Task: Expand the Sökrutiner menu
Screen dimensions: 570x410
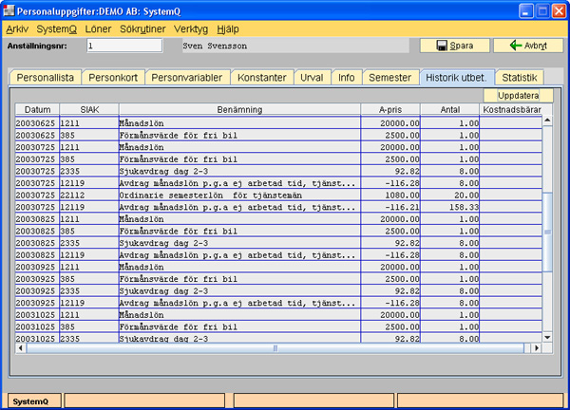Action: point(145,29)
